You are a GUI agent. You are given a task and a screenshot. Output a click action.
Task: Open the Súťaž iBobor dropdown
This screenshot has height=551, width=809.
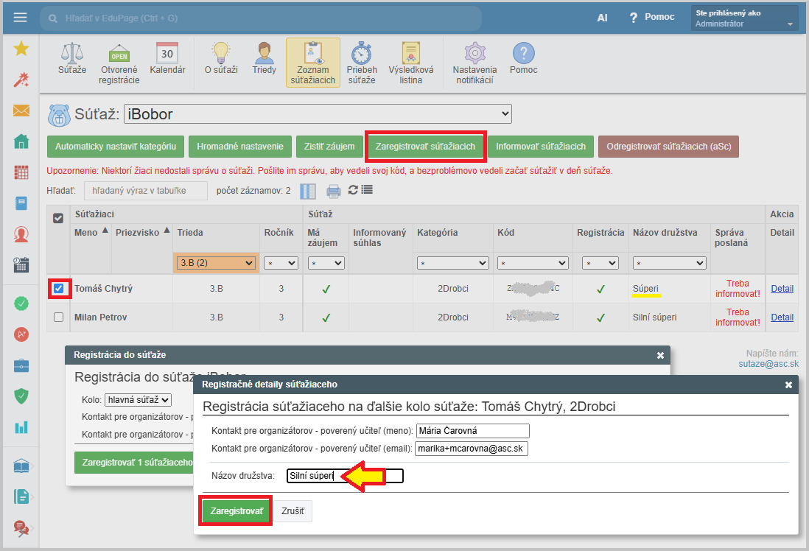pyautogui.click(x=318, y=114)
